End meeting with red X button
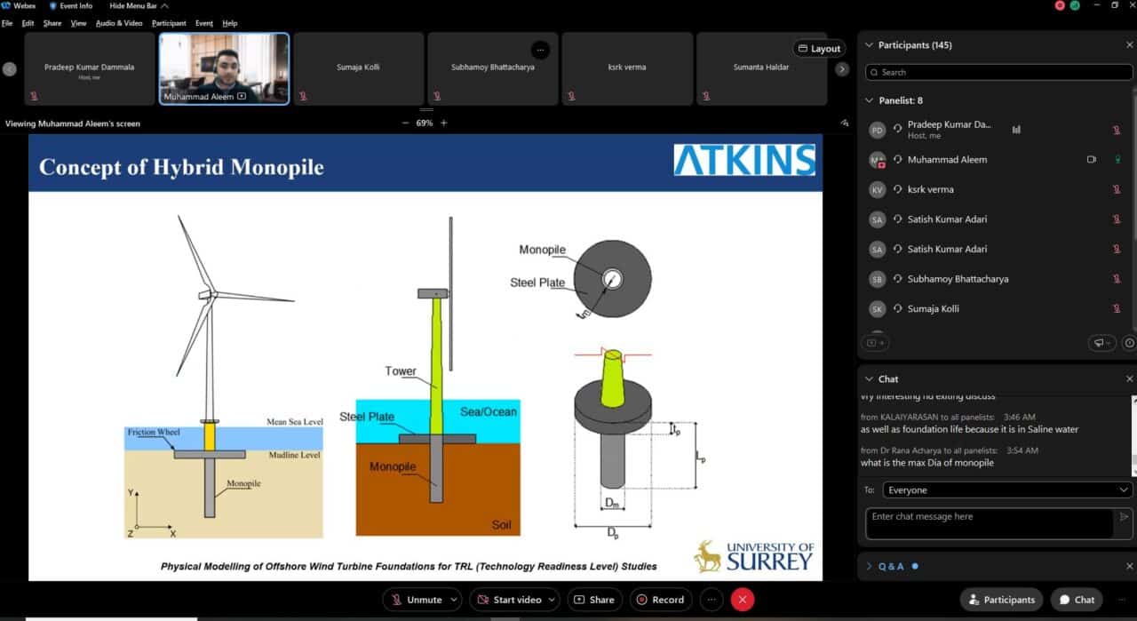1137x621 pixels. [743, 600]
